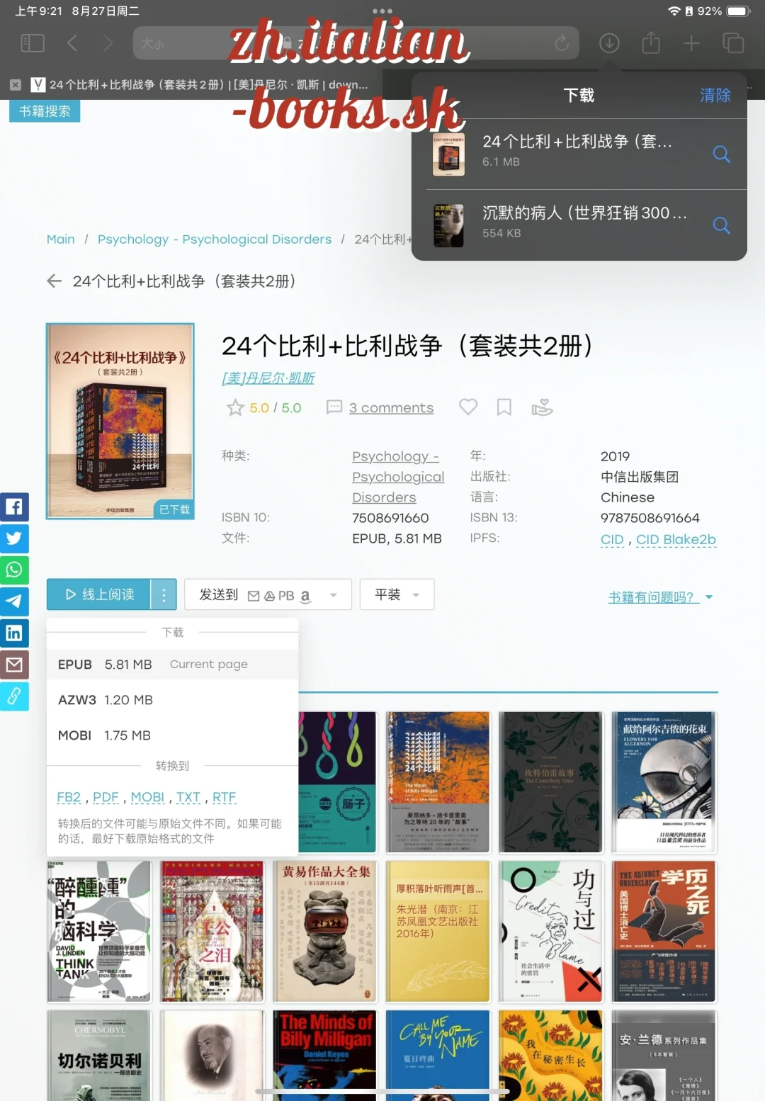
Task: Open the Psychology - Psychological Disorders breadcrumb
Action: tap(215, 239)
